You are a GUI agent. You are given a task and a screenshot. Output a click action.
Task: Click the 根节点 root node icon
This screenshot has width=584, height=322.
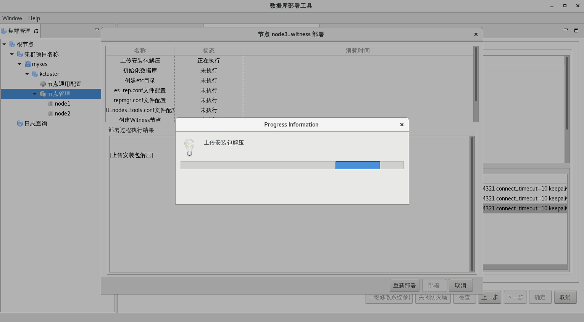[x=11, y=44]
